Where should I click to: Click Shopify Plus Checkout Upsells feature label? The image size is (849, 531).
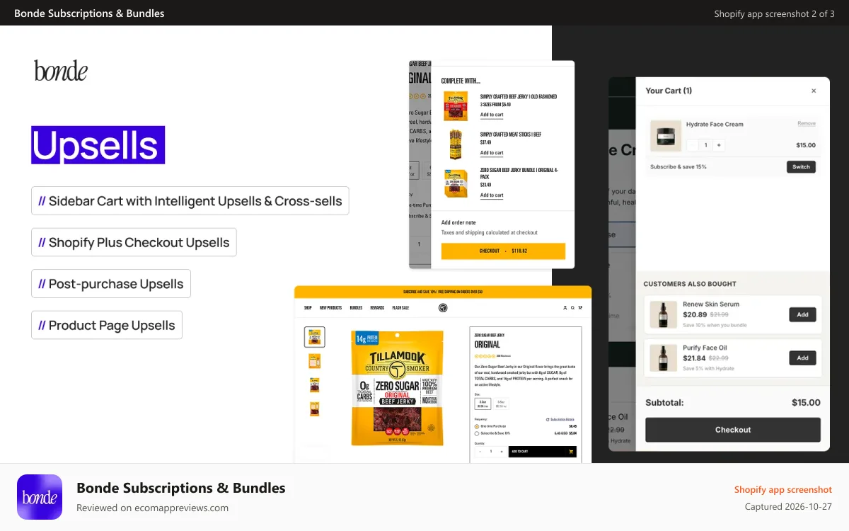click(134, 242)
